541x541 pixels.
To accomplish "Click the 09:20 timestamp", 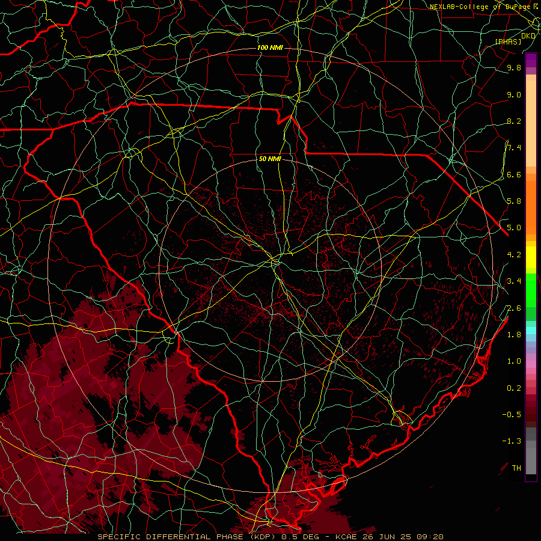I will coord(431,537).
